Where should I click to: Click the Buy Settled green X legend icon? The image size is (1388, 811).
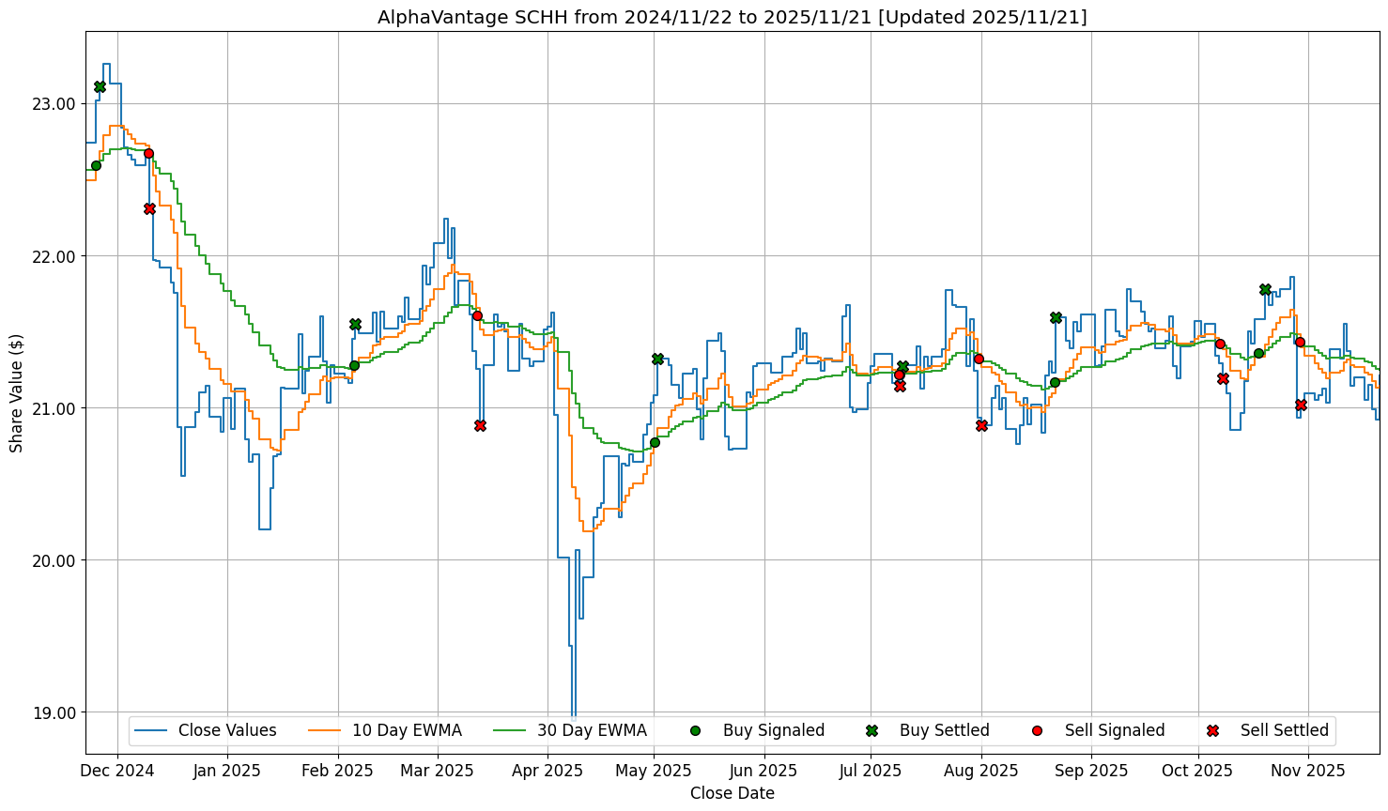(871, 730)
